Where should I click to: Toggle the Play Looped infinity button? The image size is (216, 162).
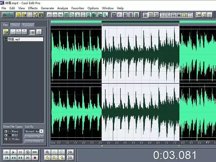[35, 152]
